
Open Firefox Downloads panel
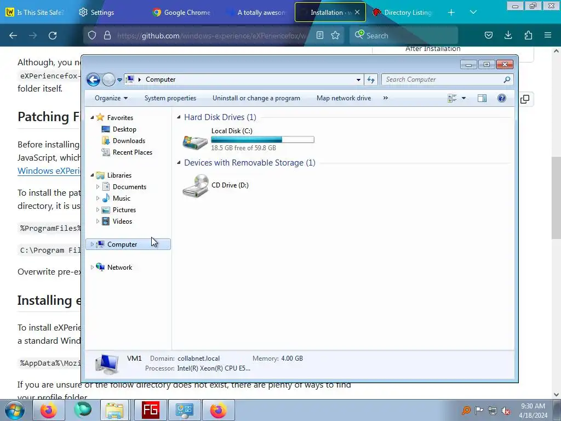tap(508, 36)
